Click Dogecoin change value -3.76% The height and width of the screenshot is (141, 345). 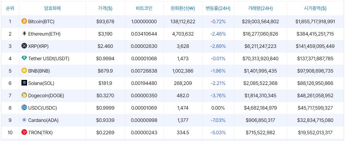pyautogui.click(x=218, y=95)
